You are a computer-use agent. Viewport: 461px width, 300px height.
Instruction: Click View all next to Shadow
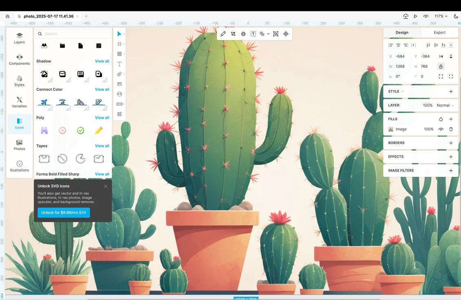click(102, 61)
